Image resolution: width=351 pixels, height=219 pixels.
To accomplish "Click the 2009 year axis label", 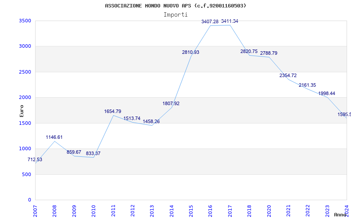I will (74, 211).
